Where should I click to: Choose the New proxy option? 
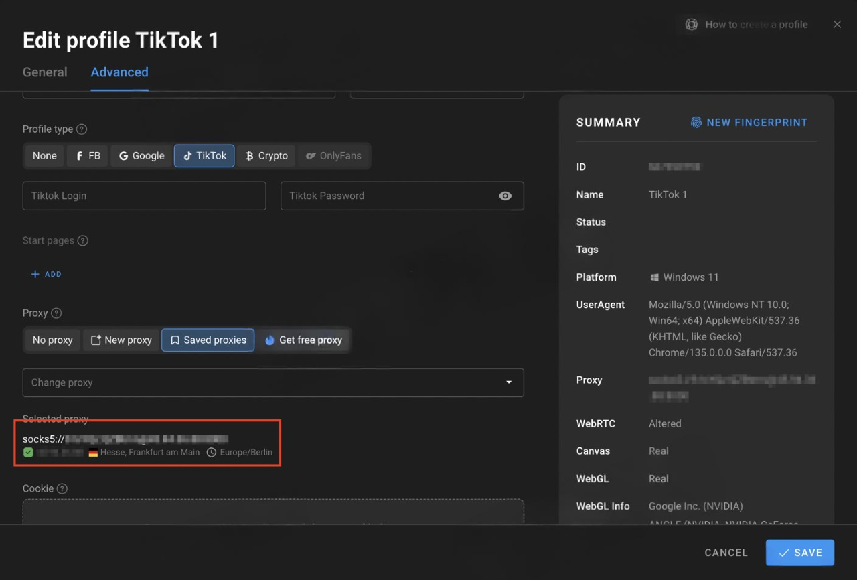pos(121,340)
